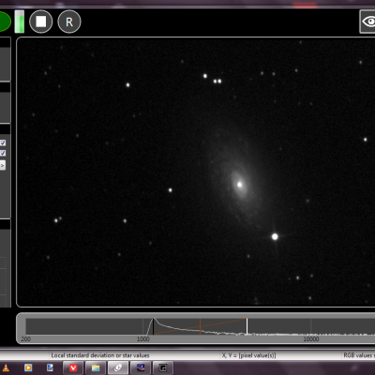Toggle the eye view icon

(x=367, y=22)
